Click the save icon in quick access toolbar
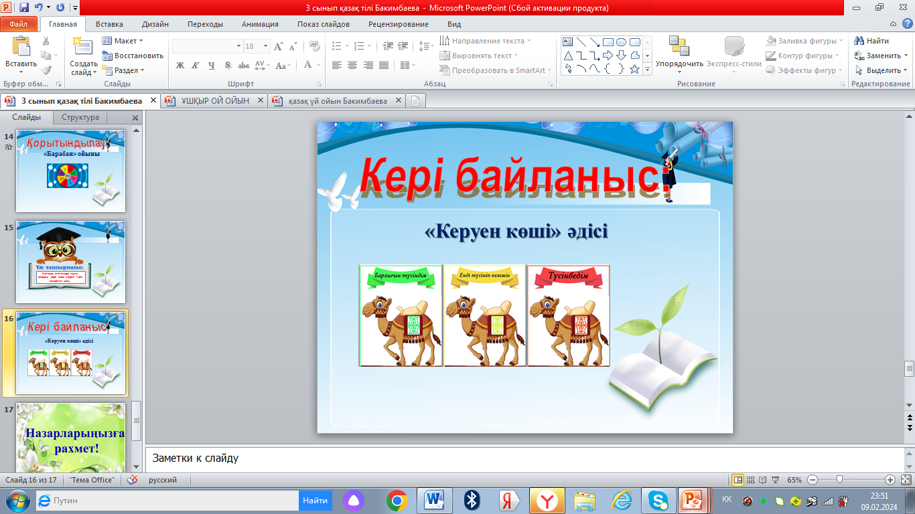Viewport: 915px width, 514px height. 24,8
